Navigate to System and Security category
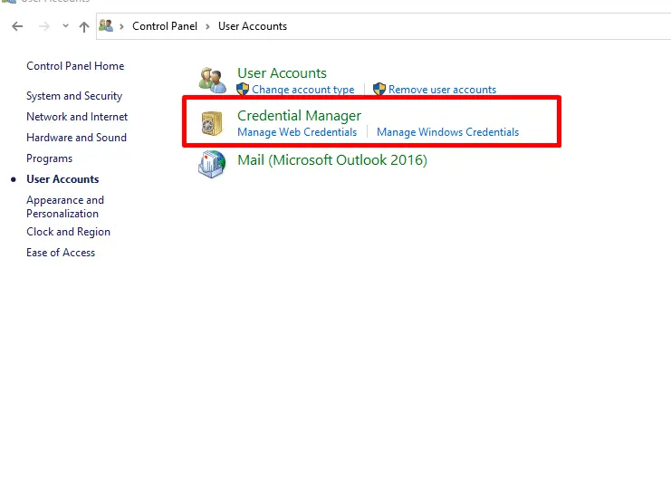Viewport: 671px width, 489px height. 74,96
